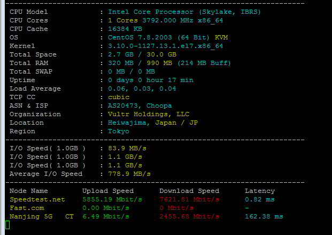Click the TCP CC value cubic
Image resolution: width=332 pixels, height=235 pixels.
119,96
